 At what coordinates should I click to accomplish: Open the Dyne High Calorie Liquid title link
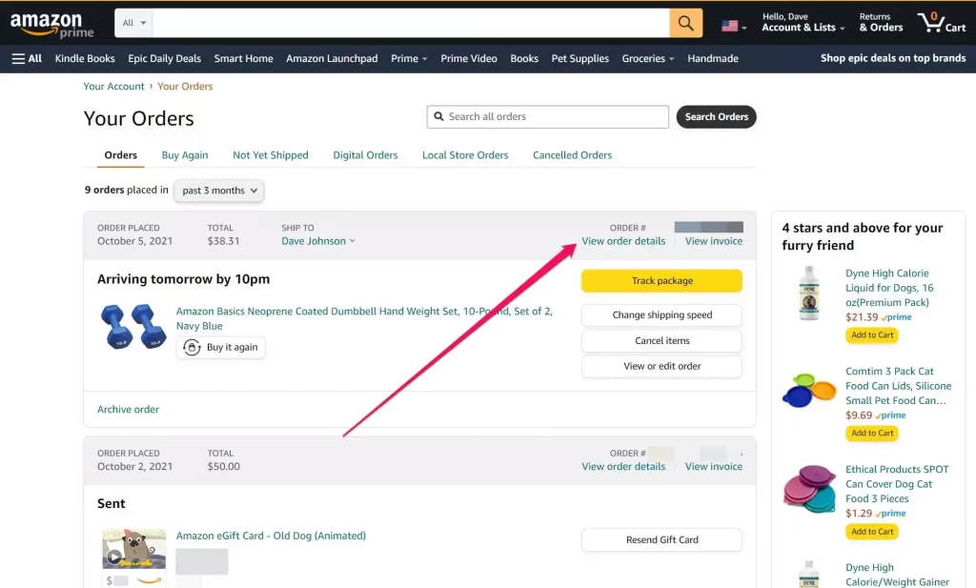pyautogui.click(x=889, y=288)
